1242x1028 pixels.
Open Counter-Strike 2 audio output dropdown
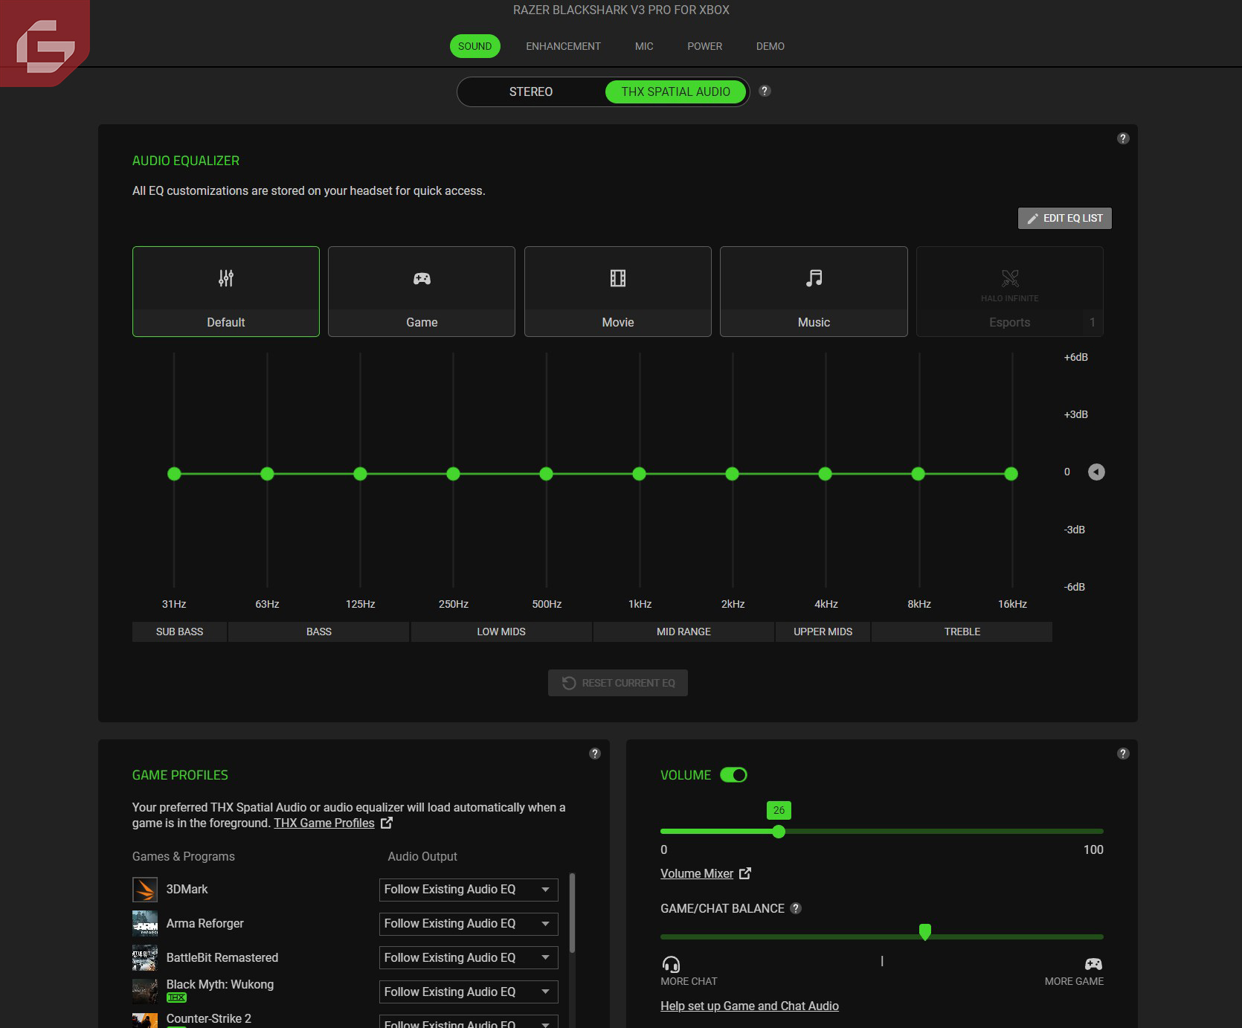tap(469, 1022)
